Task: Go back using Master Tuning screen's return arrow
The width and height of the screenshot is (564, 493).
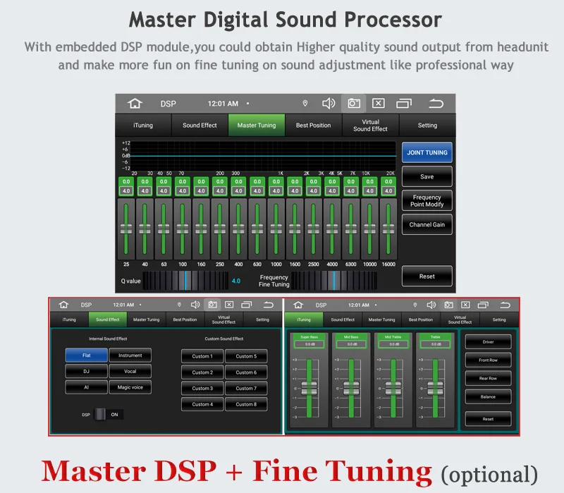Action: point(436,104)
